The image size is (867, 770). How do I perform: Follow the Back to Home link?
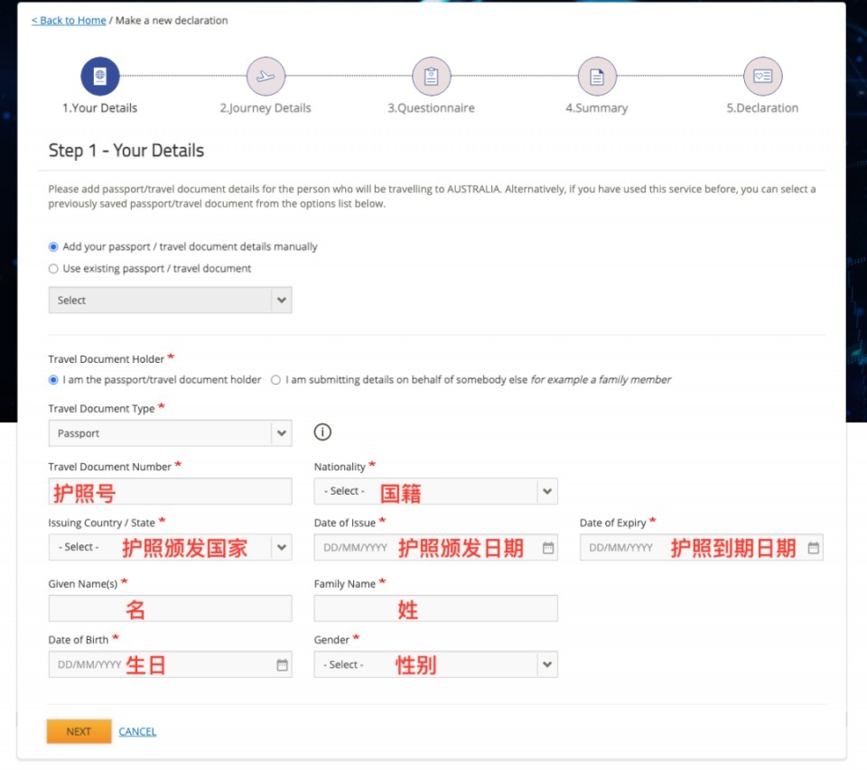[69, 20]
